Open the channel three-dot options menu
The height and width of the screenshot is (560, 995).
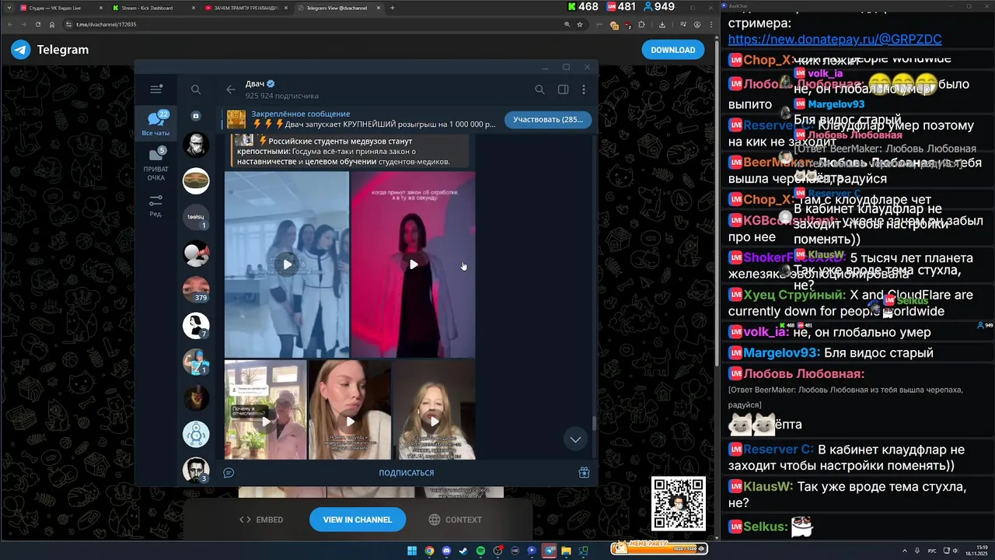pos(584,89)
